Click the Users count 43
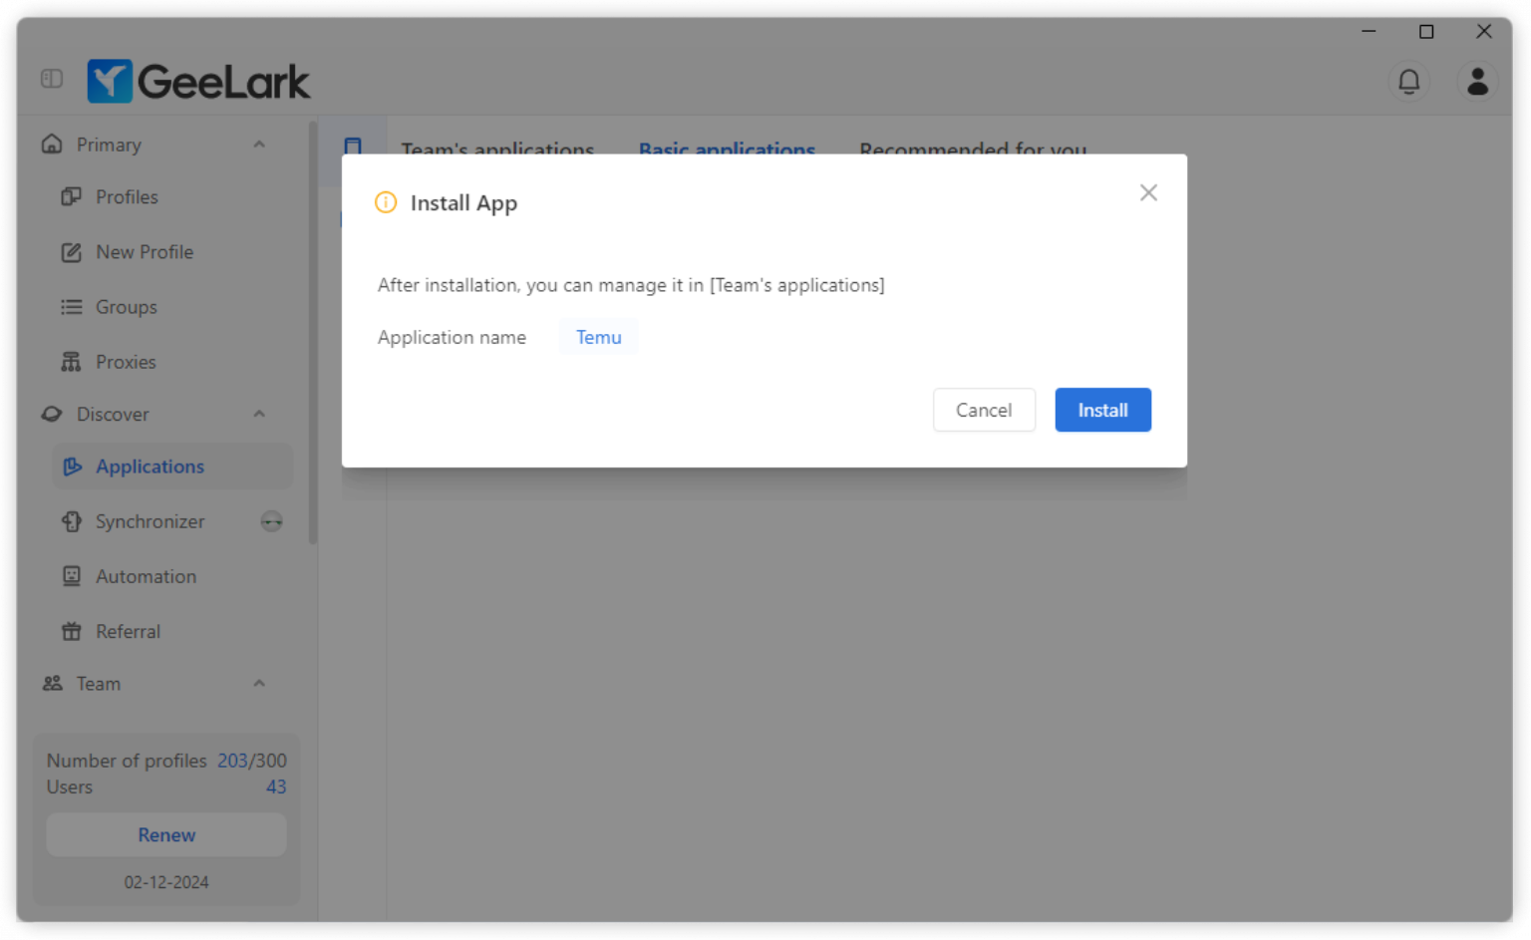Image resolution: width=1531 pixels, height=940 pixels. (x=276, y=786)
